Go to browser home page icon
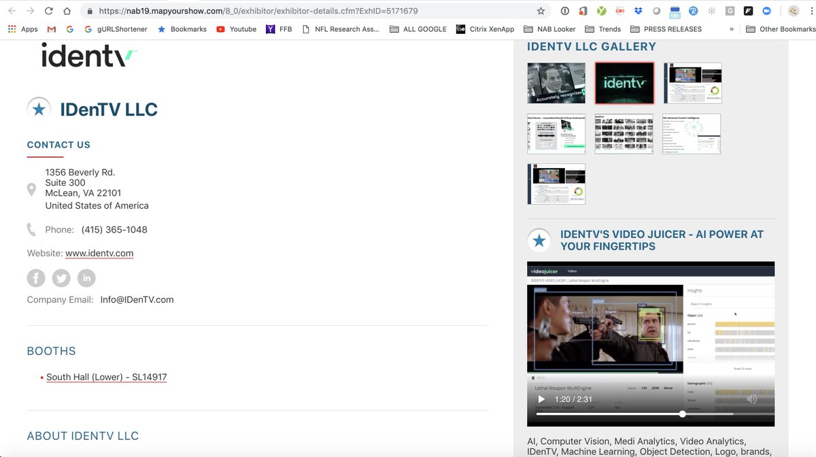 tap(67, 11)
